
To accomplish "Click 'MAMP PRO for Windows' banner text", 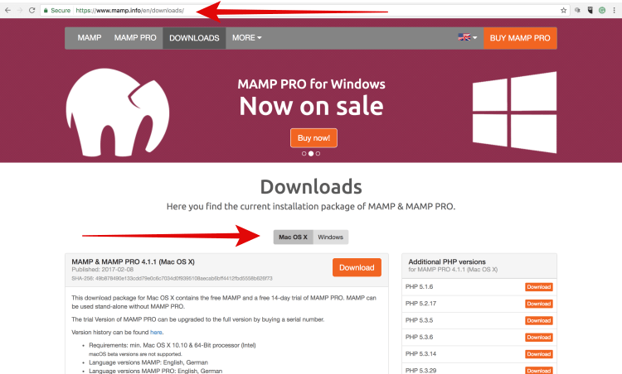I will click(311, 84).
